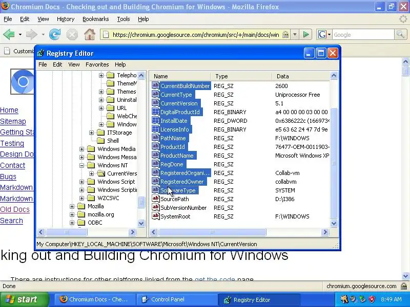Click the Themes folder icon

tap(111, 92)
